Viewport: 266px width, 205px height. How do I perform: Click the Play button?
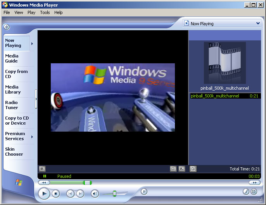tap(44, 193)
